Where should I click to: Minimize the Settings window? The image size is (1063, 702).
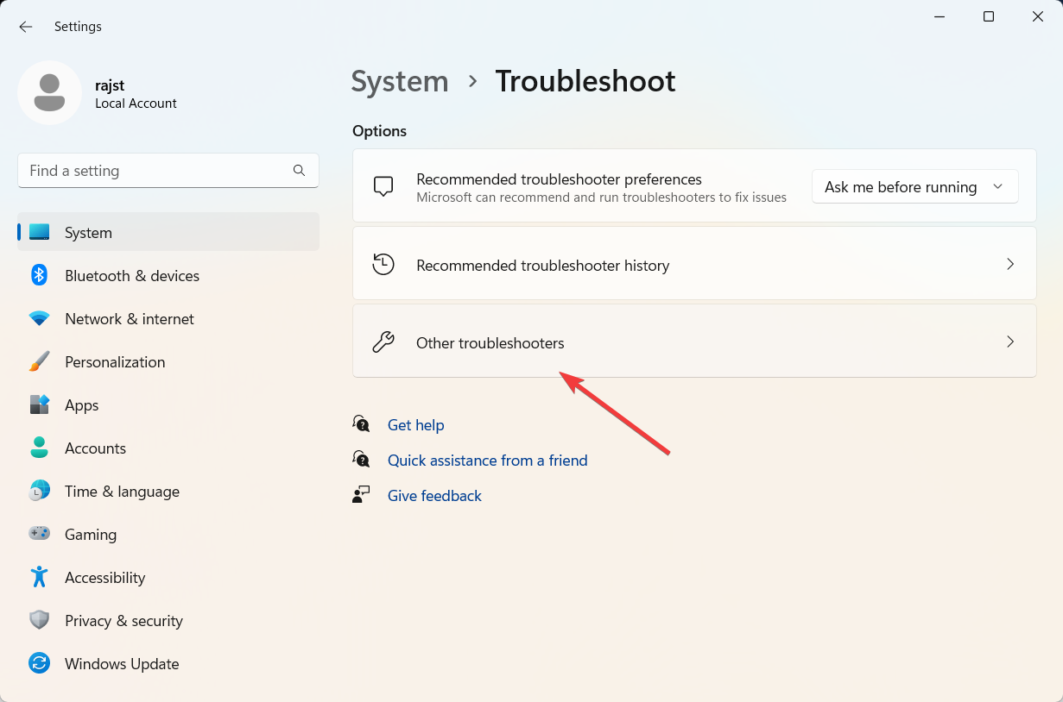tap(939, 16)
